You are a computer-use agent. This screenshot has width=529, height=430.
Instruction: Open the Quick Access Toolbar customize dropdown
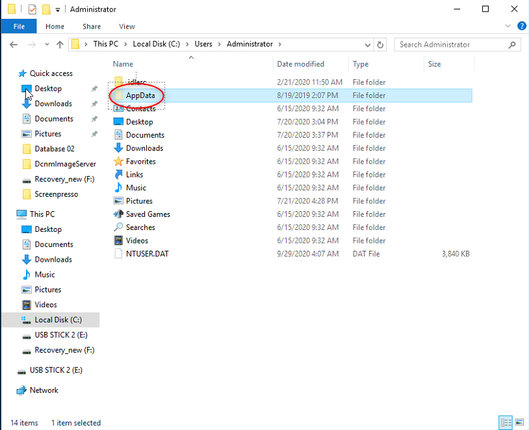tap(58, 10)
